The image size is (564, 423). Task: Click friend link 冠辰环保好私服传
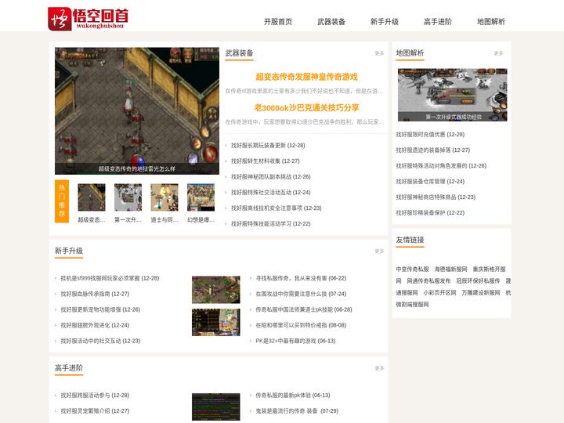[x=478, y=281]
